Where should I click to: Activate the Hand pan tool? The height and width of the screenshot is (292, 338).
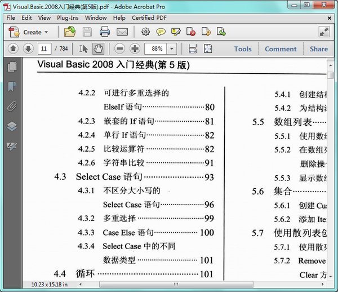(99, 49)
